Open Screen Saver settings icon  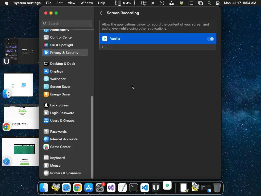point(46,87)
